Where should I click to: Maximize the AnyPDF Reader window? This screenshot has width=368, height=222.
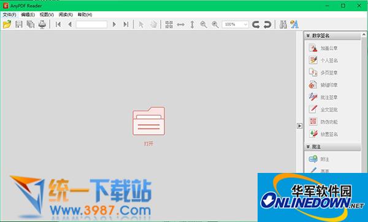click(343, 6)
